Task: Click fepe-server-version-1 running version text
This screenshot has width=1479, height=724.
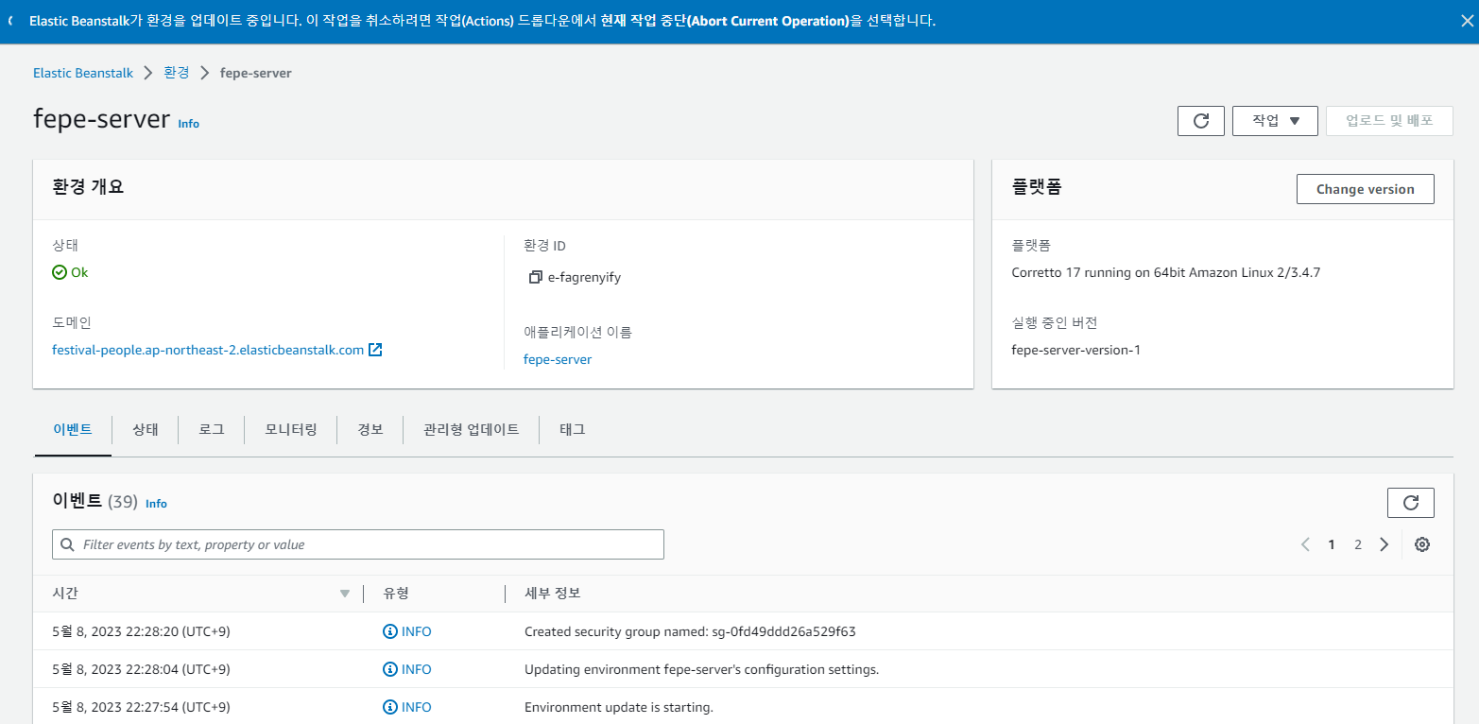Action: [1075, 350]
